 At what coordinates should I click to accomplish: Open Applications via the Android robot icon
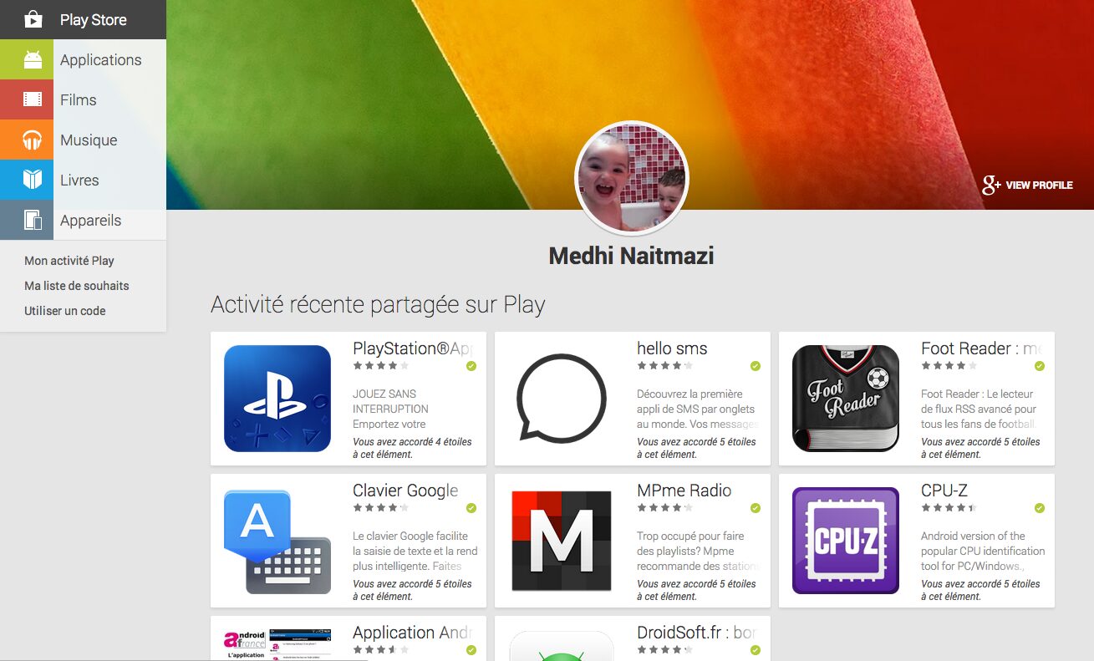click(x=33, y=60)
